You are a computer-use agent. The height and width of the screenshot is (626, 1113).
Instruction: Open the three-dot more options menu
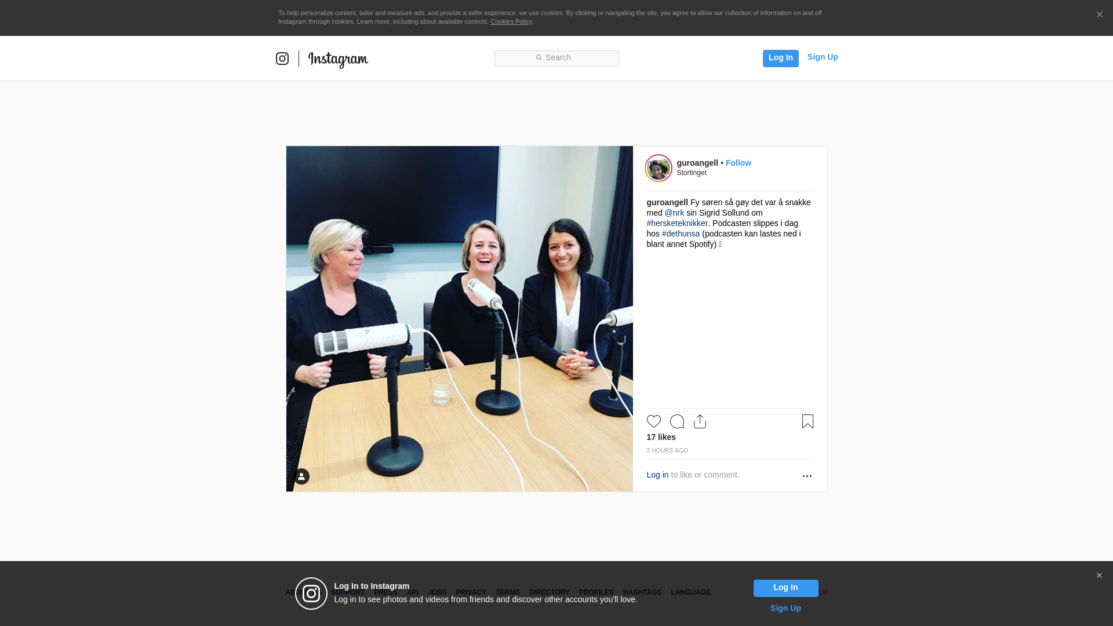tap(807, 476)
